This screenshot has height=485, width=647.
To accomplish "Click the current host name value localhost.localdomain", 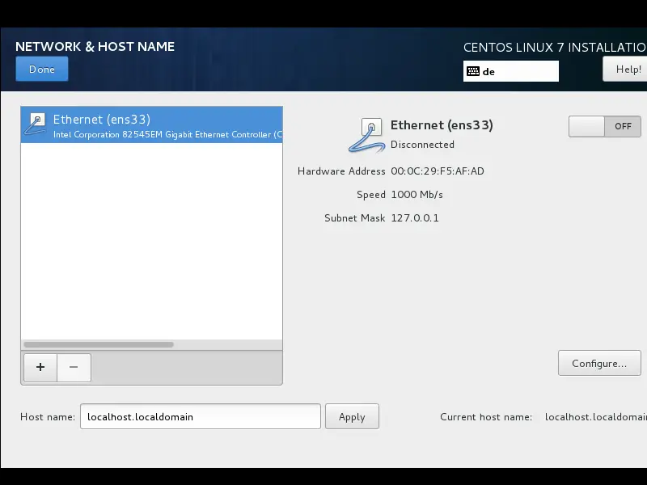I will pos(596,417).
